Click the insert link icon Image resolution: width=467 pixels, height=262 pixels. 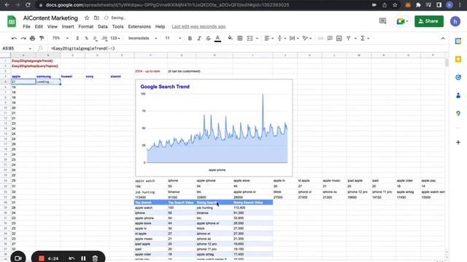[320, 39]
